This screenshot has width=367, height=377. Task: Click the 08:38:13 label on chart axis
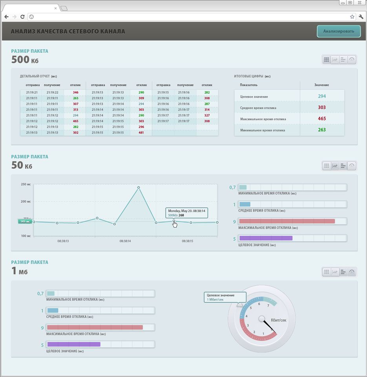[63, 241]
